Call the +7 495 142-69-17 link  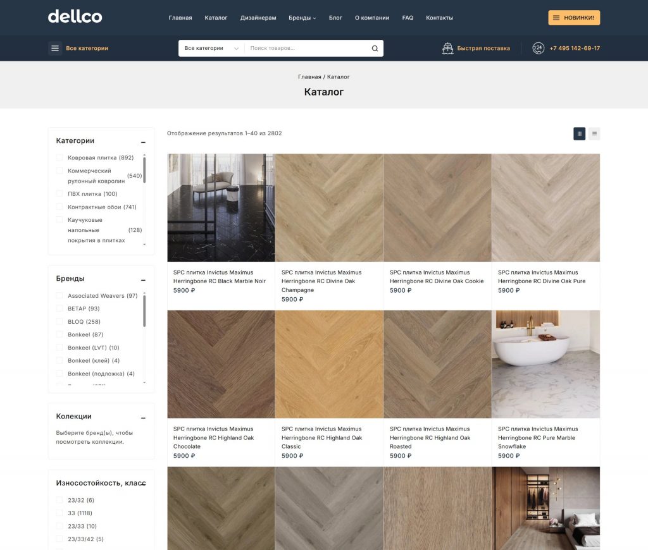(x=575, y=48)
